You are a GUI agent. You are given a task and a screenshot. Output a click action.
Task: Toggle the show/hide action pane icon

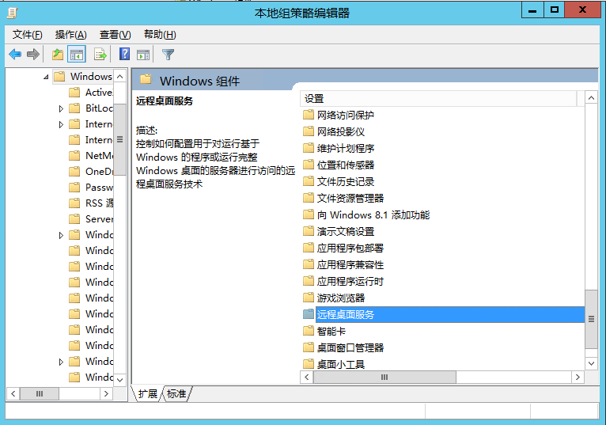[x=143, y=55]
